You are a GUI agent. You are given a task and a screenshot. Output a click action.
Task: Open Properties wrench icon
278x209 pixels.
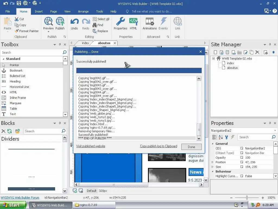click(120, 21)
